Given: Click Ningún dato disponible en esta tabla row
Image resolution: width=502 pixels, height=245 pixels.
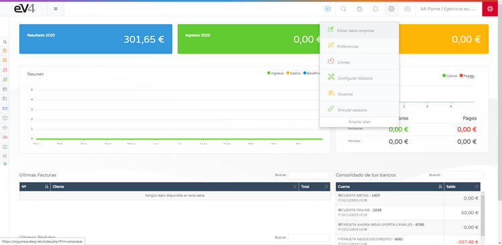Looking at the screenshot, I should [175, 196].
